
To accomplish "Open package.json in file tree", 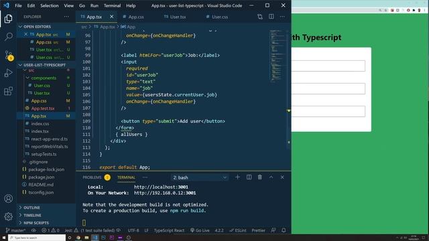I will pyautogui.click(x=42, y=177).
